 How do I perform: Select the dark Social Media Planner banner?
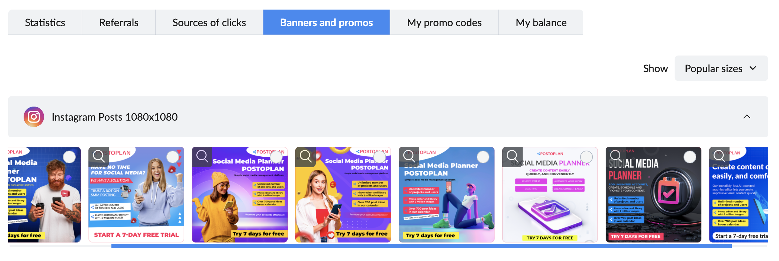[x=690, y=157]
